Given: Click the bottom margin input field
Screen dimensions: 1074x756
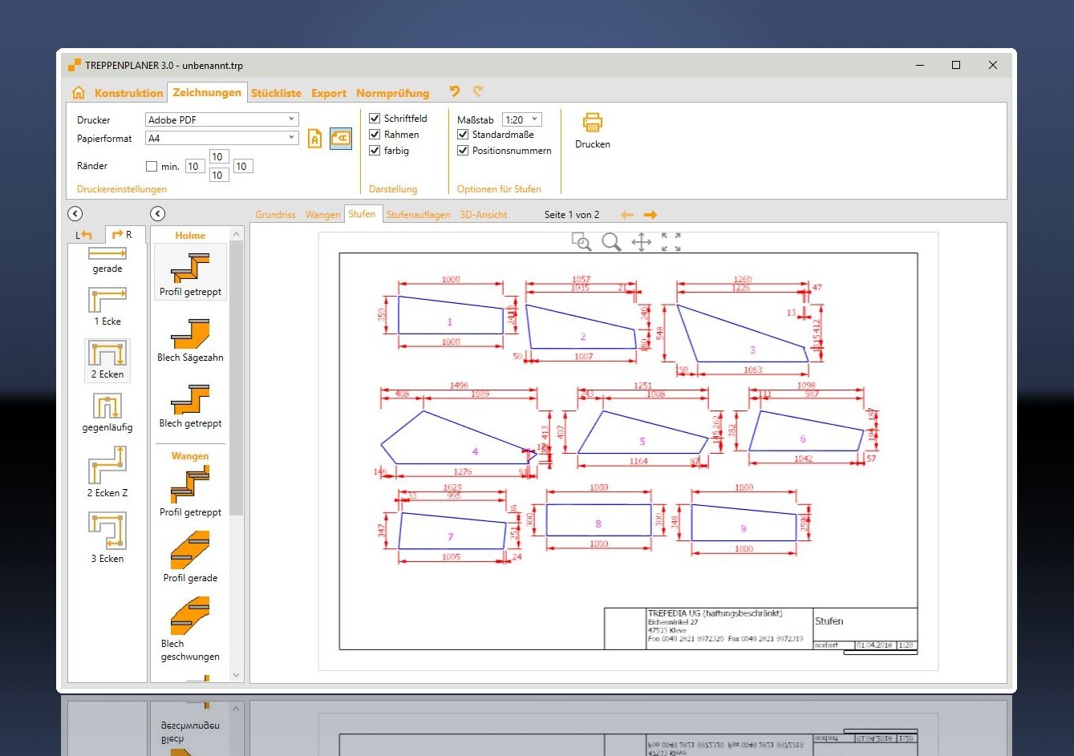Looking at the screenshot, I should coord(218,175).
